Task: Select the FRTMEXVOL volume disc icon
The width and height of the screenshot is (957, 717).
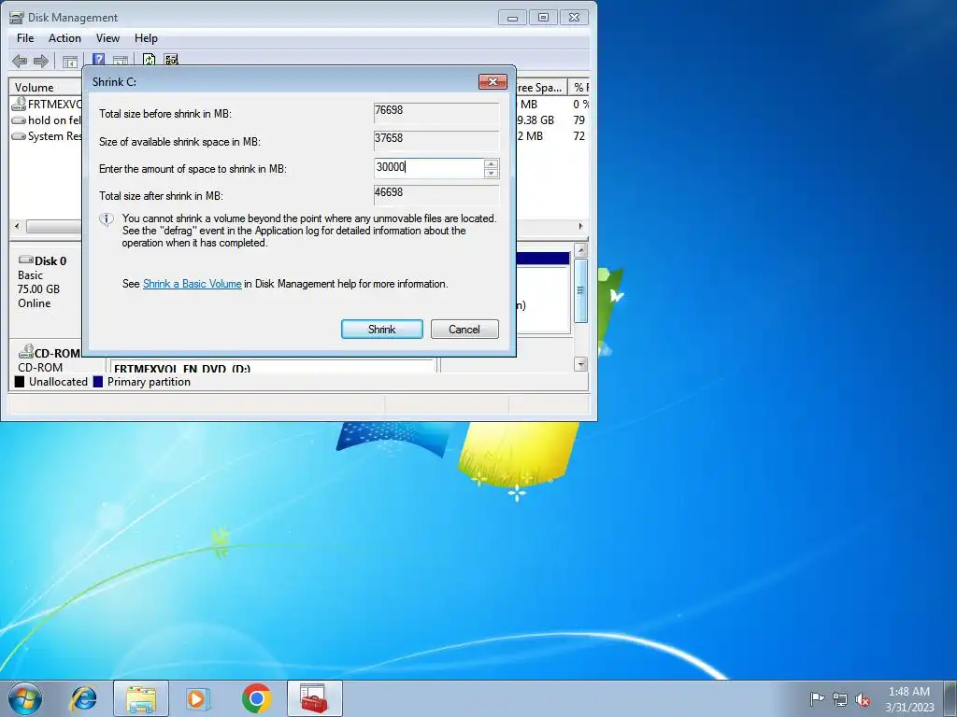Action: click(x=19, y=104)
